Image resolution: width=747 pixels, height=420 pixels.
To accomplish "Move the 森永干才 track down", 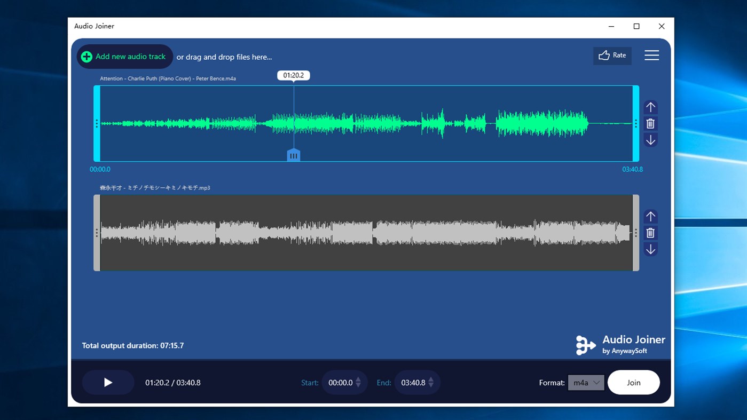I will (x=650, y=249).
